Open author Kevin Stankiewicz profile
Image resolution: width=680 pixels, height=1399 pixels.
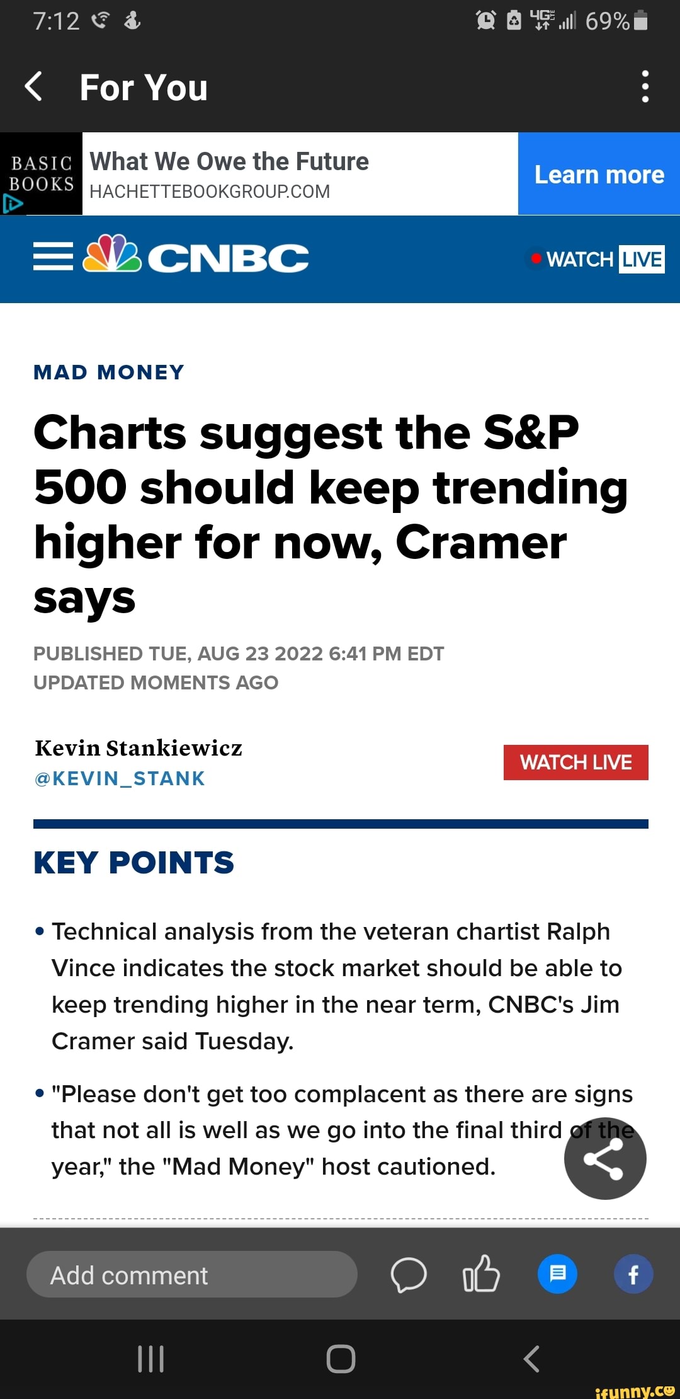[x=139, y=748]
